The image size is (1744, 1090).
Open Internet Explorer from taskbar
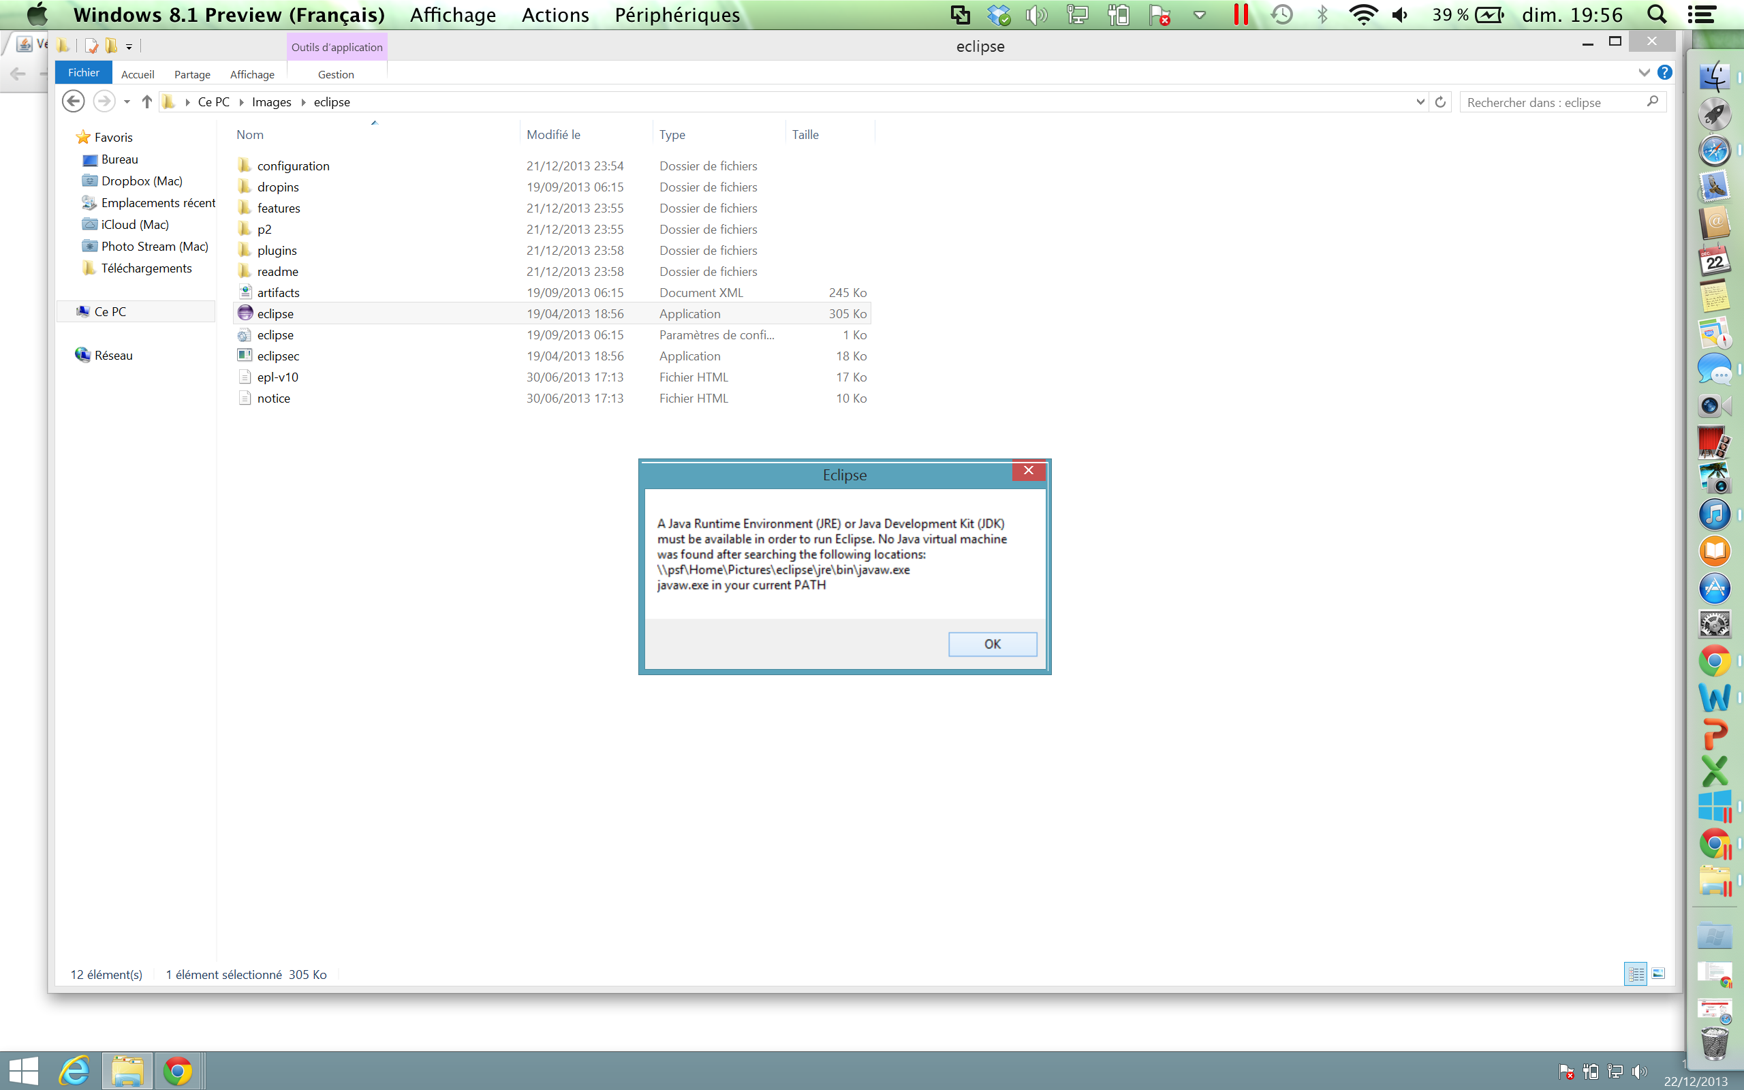pyautogui.click(x=75, y=1071)
